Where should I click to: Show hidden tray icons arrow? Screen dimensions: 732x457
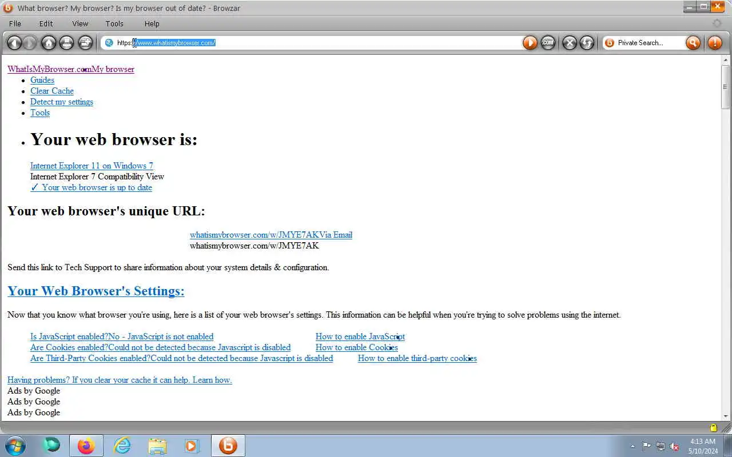(x=632, y=446)
